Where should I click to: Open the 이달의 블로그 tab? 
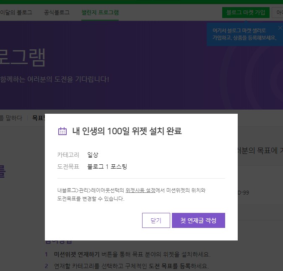[x=16, y=13]
